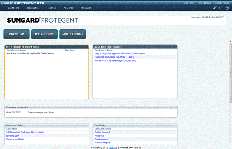Open Private Placement Request - On Demand

(115, 60)
